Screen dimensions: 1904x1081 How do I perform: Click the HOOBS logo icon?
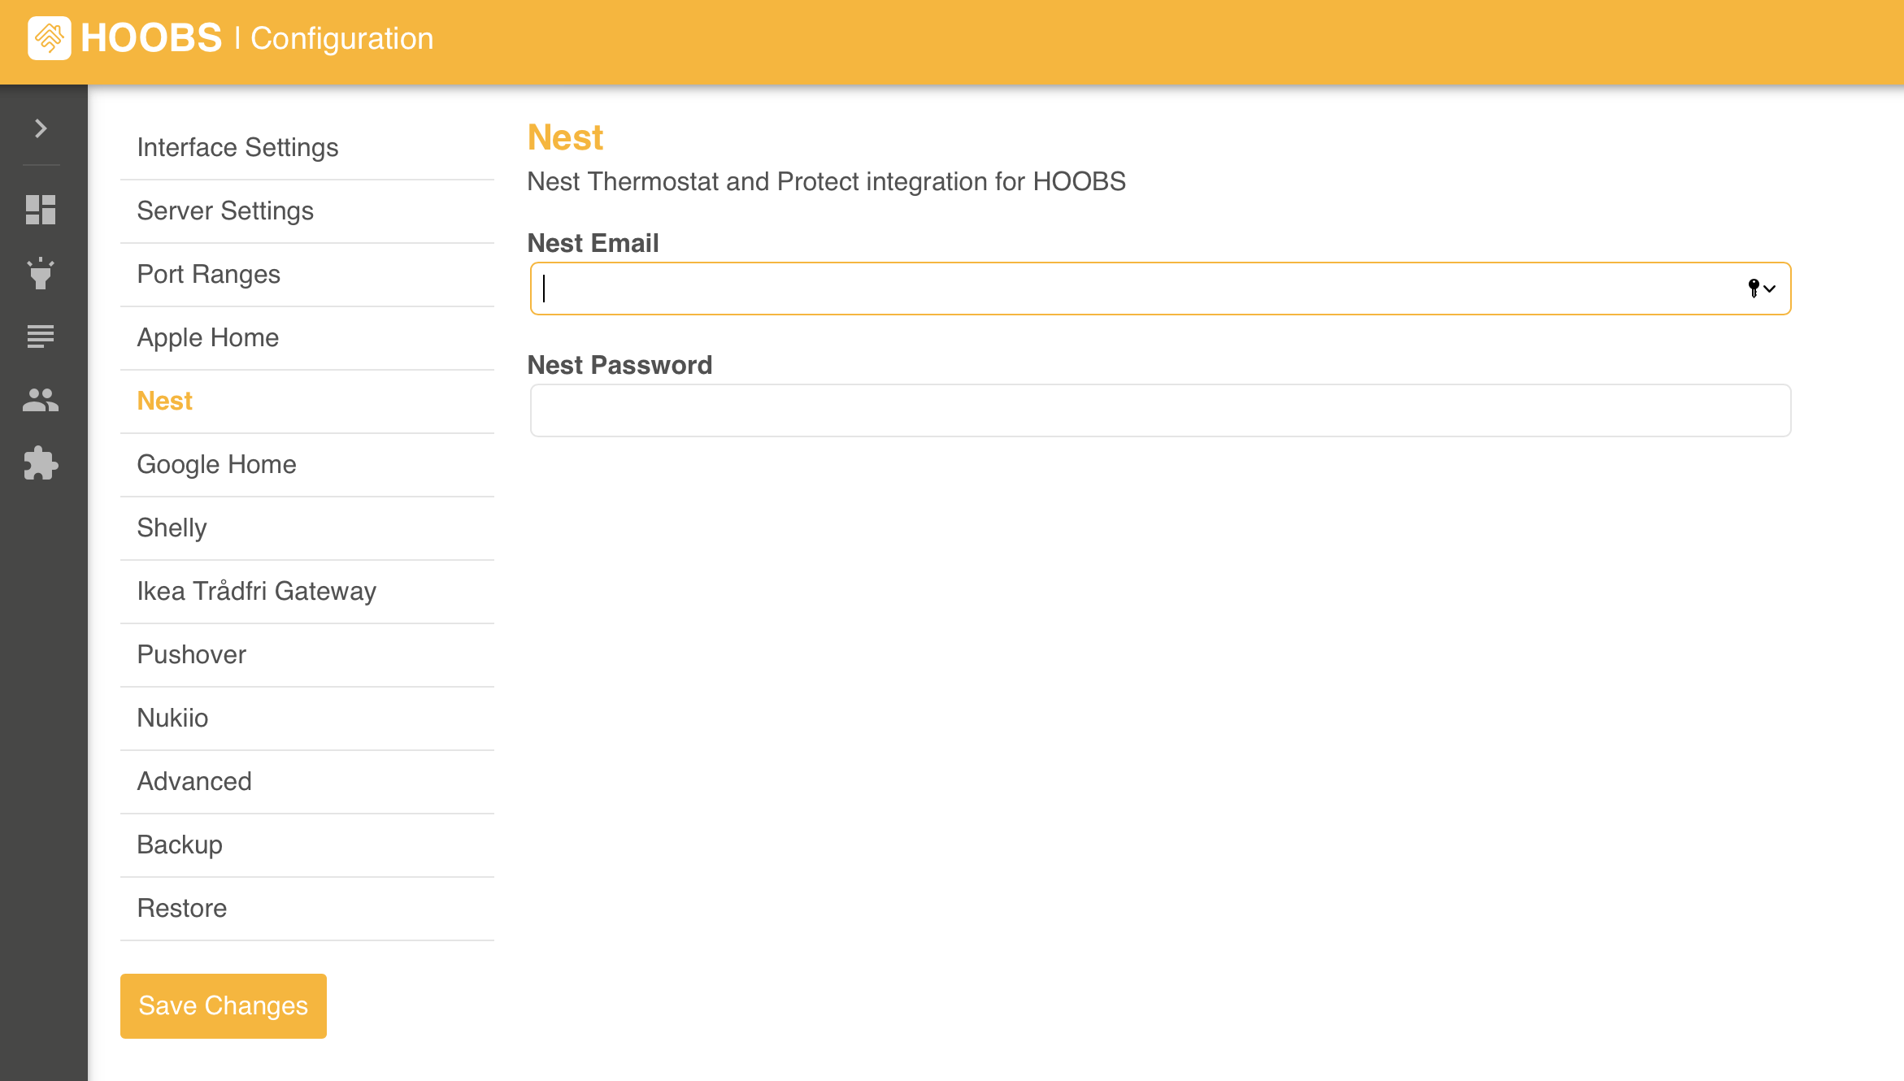coord(49,37)
